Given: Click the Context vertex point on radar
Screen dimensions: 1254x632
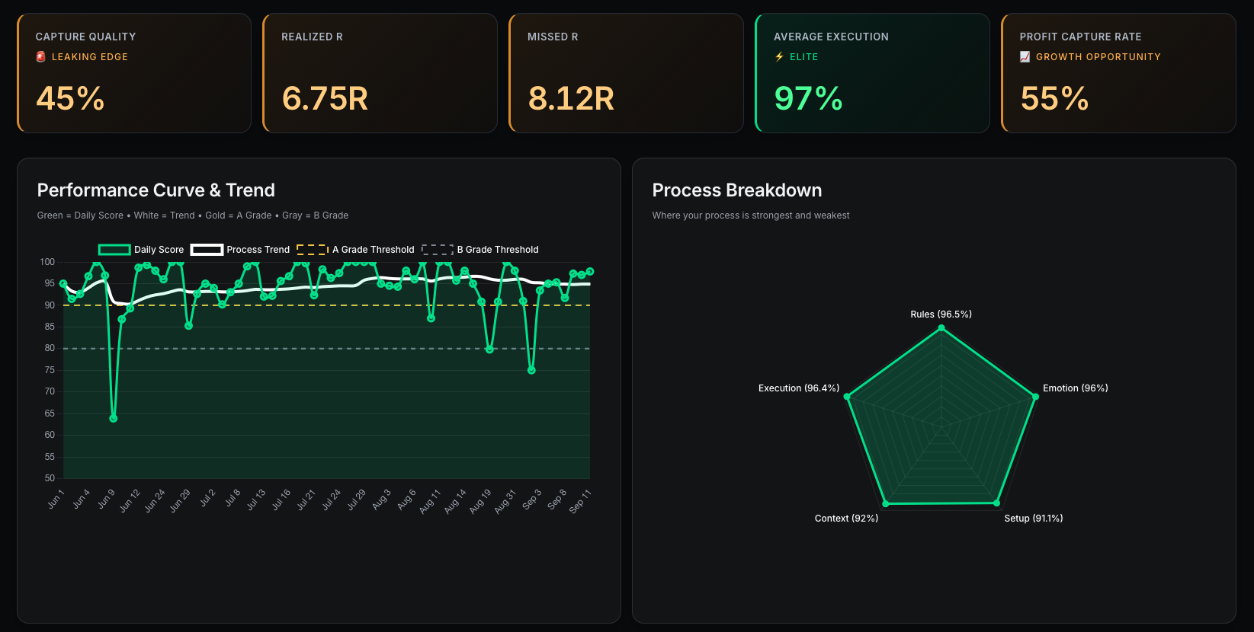Looking at the screenshot, I should [886, 504].
